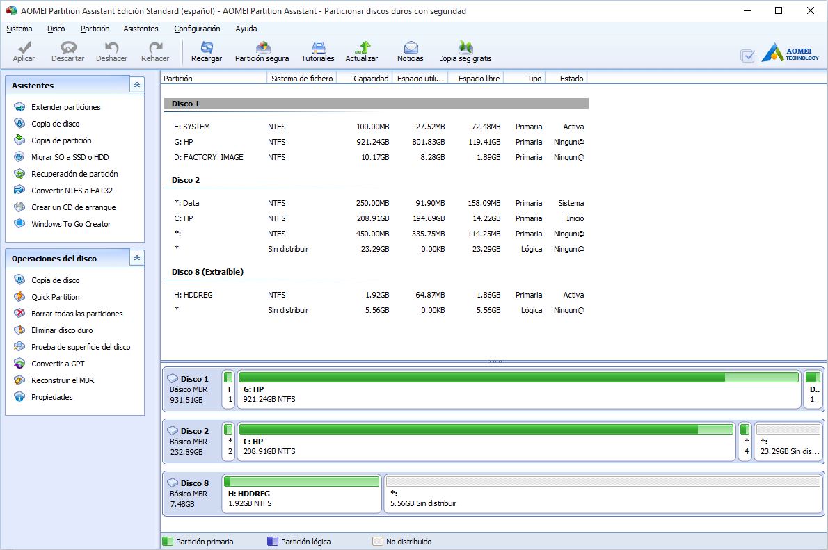The height and width of the screenshot is (550, 828).
Task: Sort by Capacidad column header
Action: pyautogui.click(x=365, y=79)
